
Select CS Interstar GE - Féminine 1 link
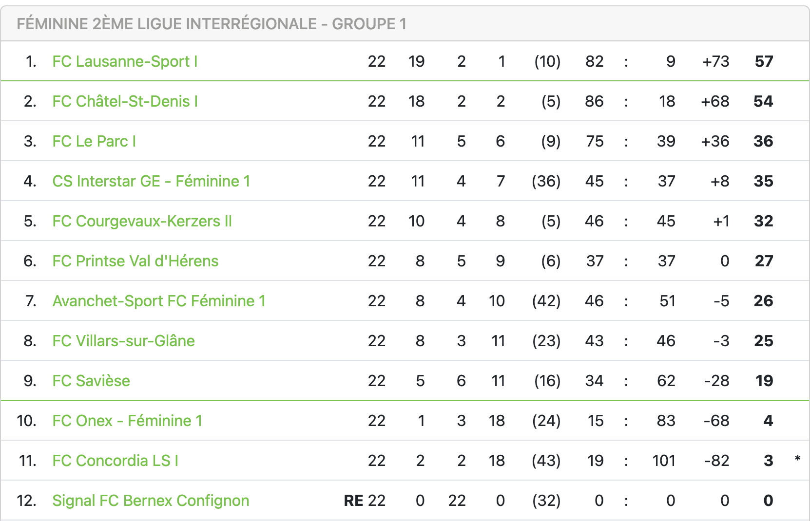tap(151, 181)
